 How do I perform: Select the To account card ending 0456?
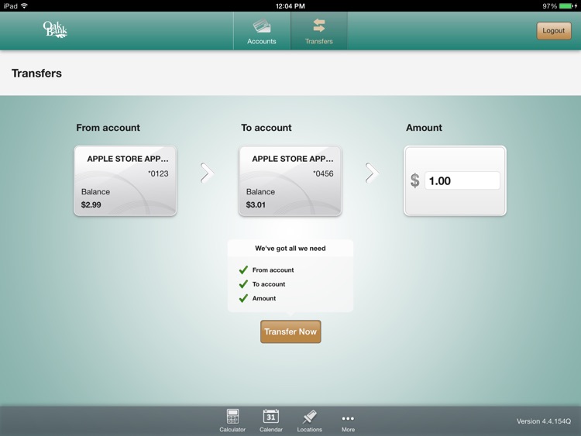pos(290,180)
